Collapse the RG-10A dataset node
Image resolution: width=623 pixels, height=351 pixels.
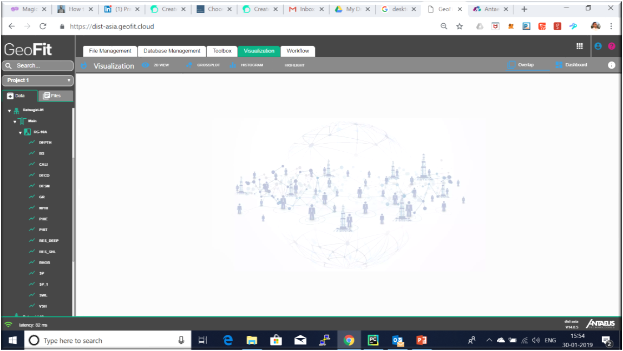[20, 132]
